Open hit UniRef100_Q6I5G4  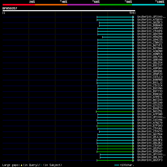(x=150, y=134)
